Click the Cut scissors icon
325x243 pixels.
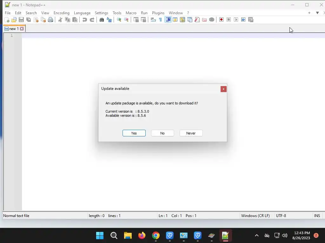[x=60, y=20]
